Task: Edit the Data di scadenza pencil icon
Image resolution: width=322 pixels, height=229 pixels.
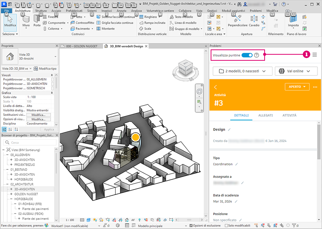Action: [x=236, y=202]
